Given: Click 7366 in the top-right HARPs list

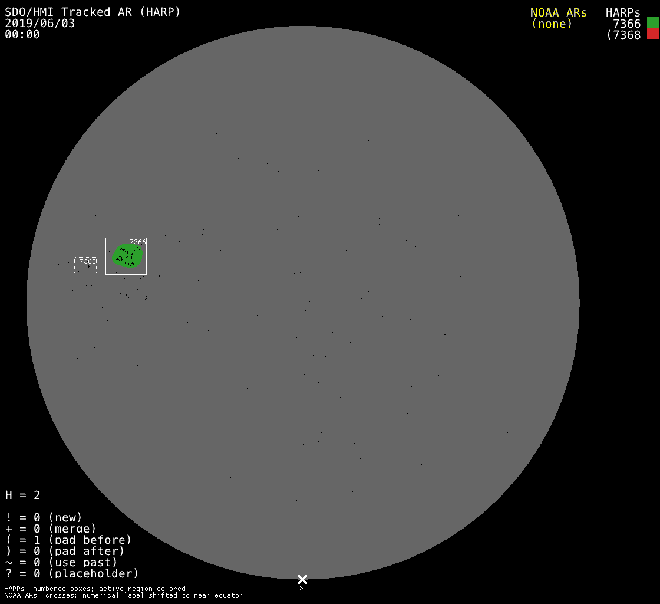Looking at the screenshot, I should pyautogui.click(x=626, y=24).
